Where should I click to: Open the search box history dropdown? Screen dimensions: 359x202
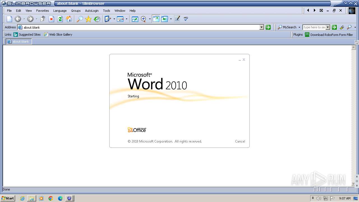(328, 27)
